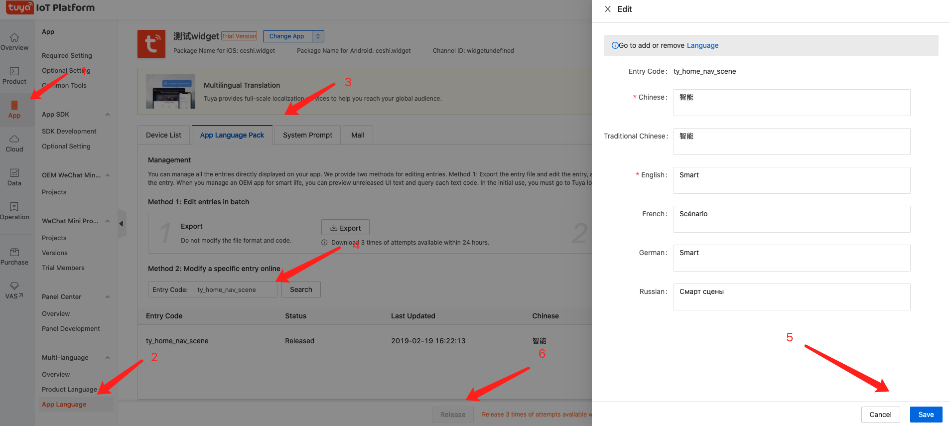Follow the Language link in the notice

[702, 45]
